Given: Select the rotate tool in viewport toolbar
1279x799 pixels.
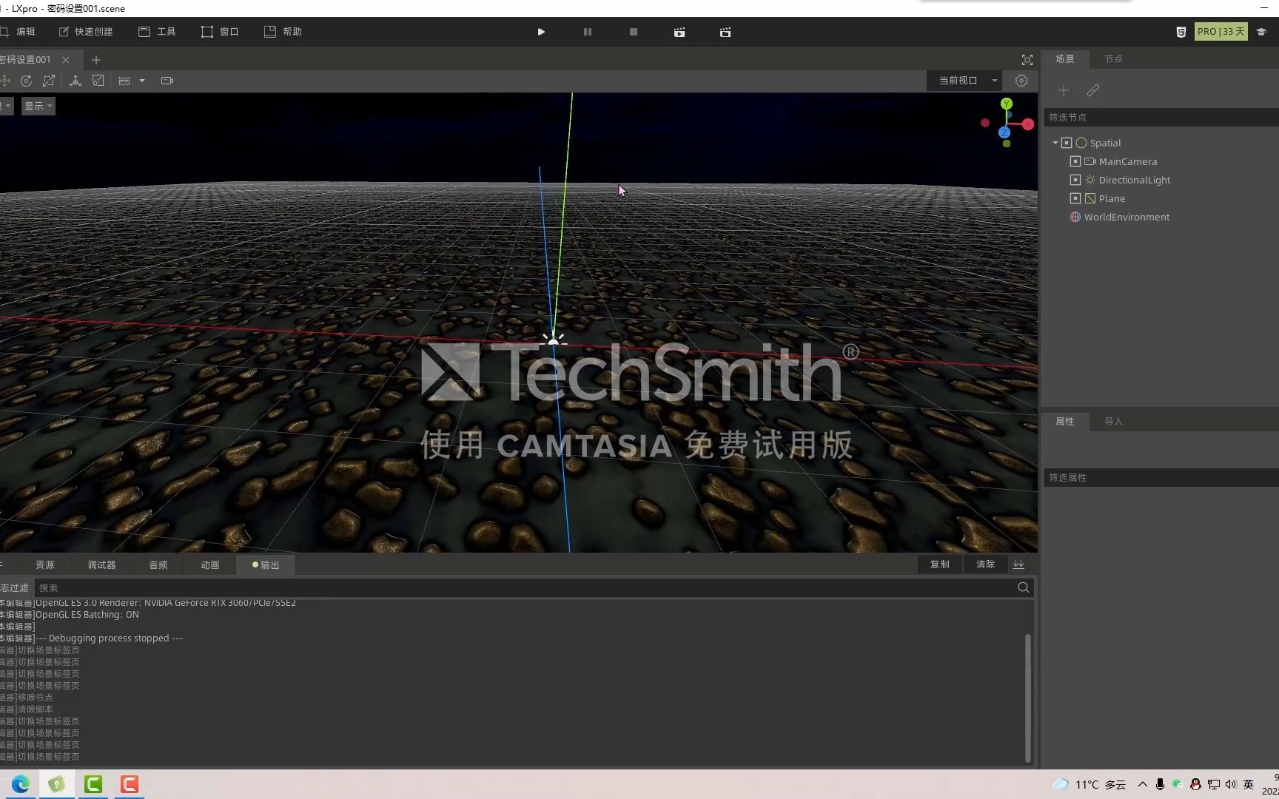Looking at the screenshot, I should point(26,81).
